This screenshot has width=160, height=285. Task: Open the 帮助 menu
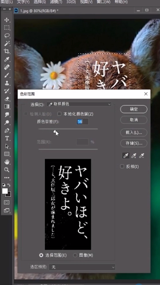tap(121, 2)
